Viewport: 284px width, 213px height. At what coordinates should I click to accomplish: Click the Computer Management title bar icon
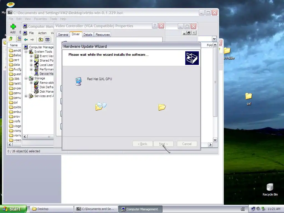tap(25, 26)
